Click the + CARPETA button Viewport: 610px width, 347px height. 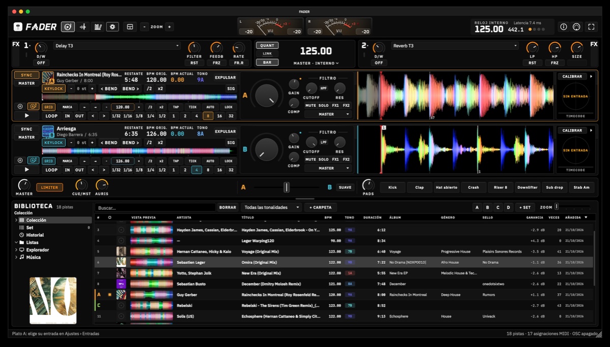point(320,207)
